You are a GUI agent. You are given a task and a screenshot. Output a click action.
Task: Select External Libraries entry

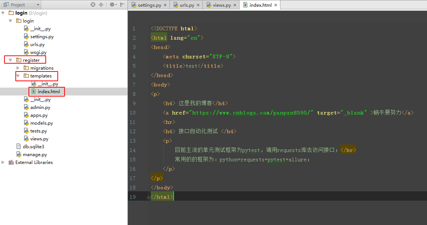click(x=30, y=162)
